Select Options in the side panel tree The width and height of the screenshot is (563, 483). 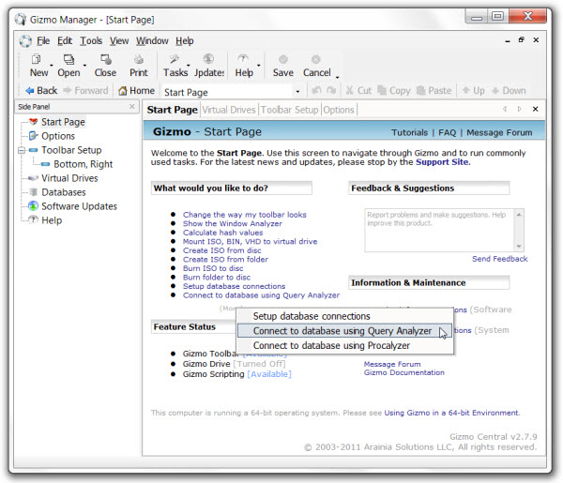click(58, 136)
